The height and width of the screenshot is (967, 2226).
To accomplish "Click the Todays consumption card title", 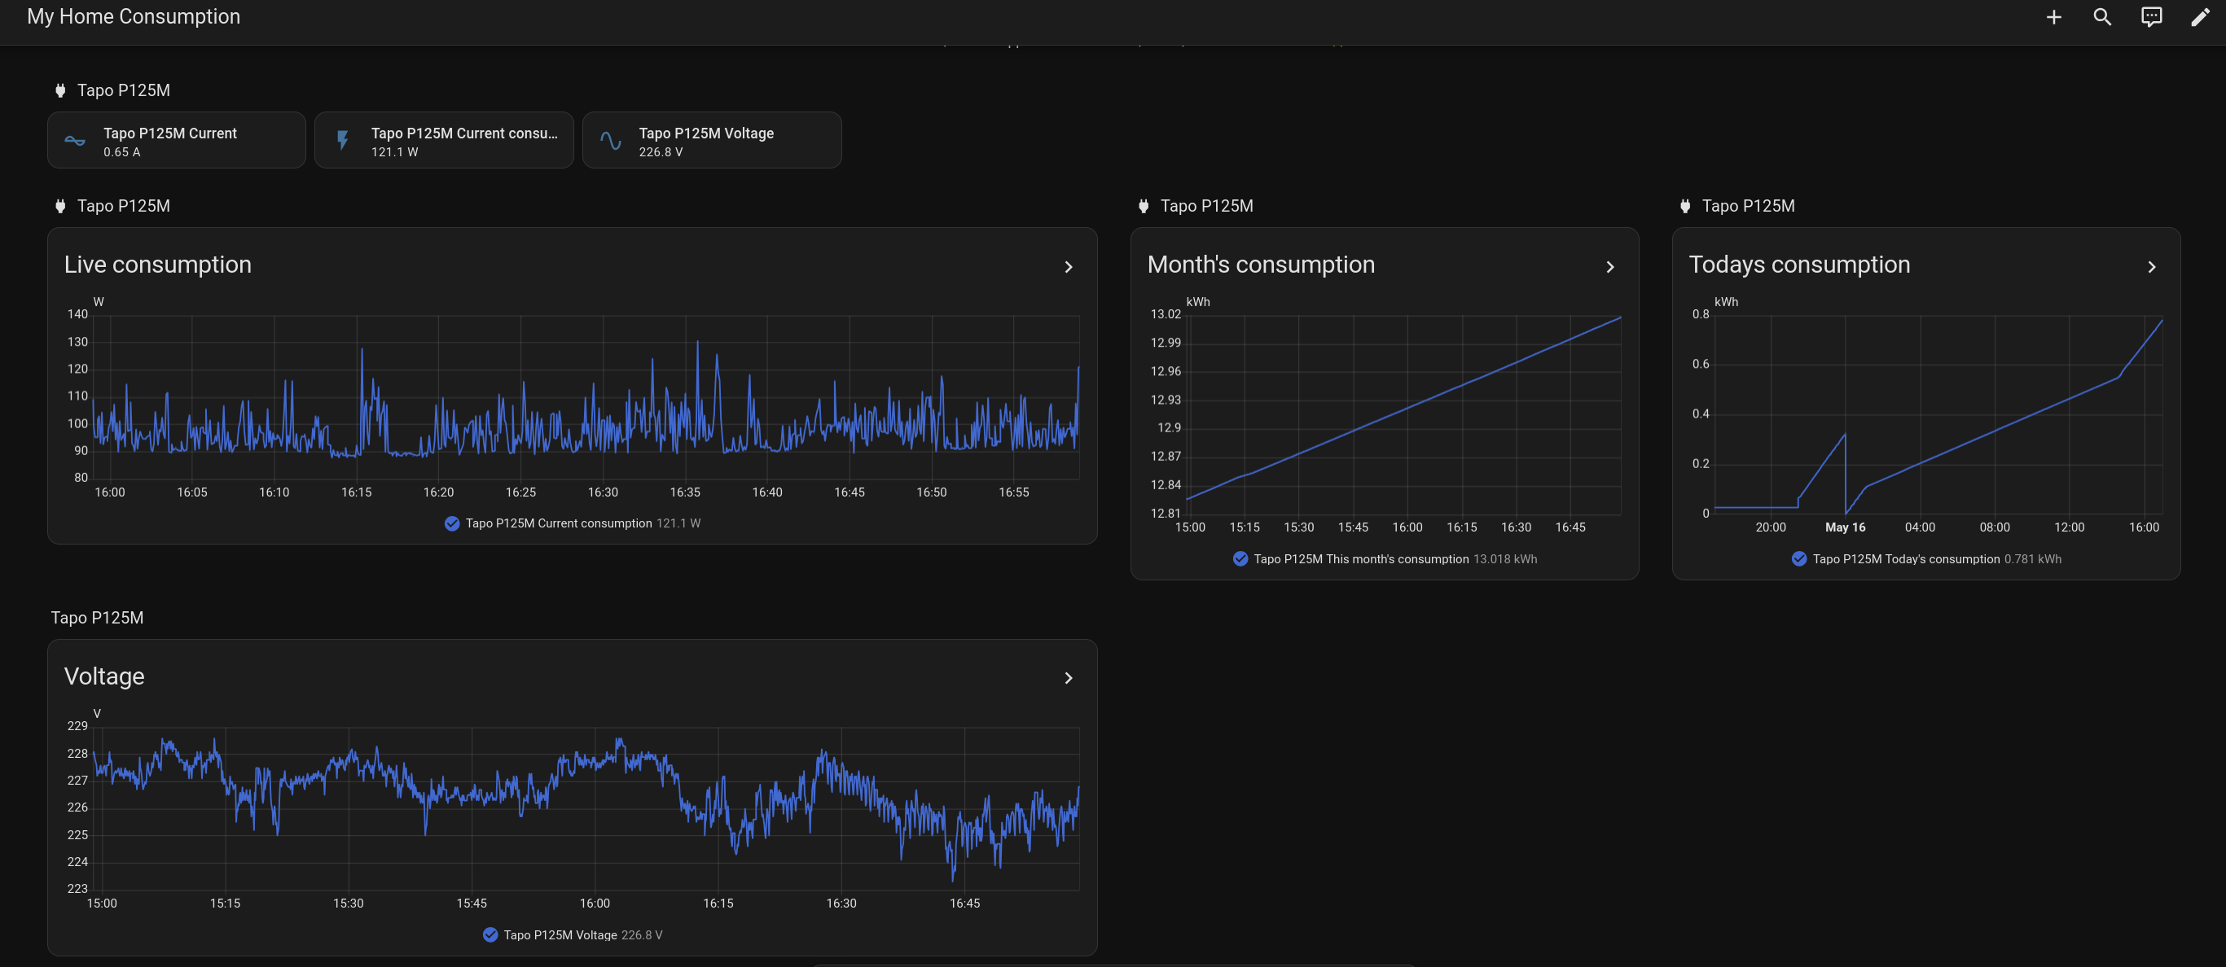I will 1799,265.
